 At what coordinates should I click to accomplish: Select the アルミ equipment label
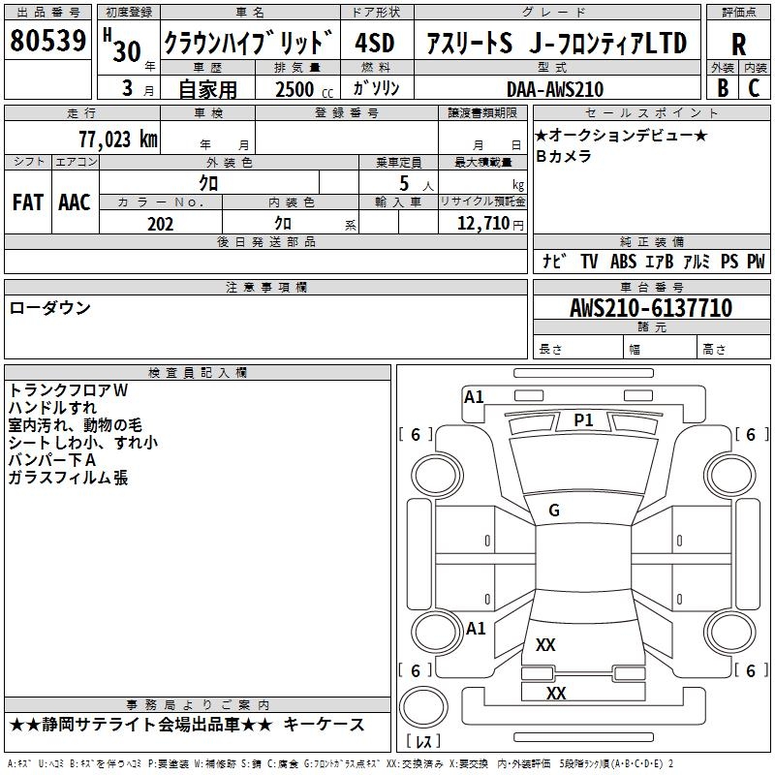(697, 262)
